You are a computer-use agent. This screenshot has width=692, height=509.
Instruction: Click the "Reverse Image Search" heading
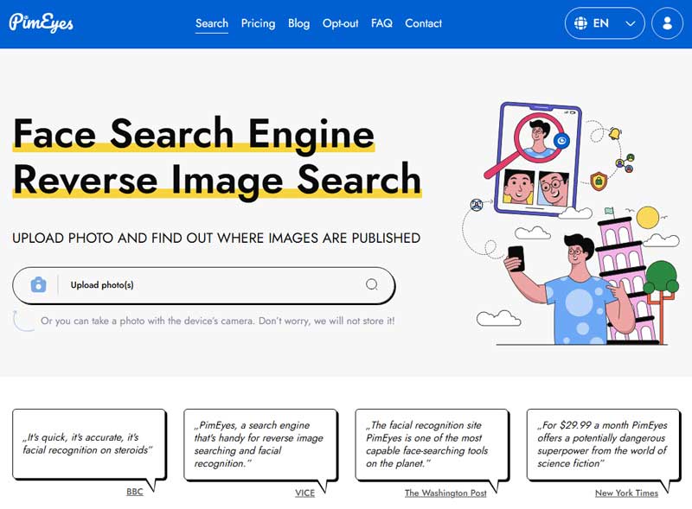coord(217,180)
